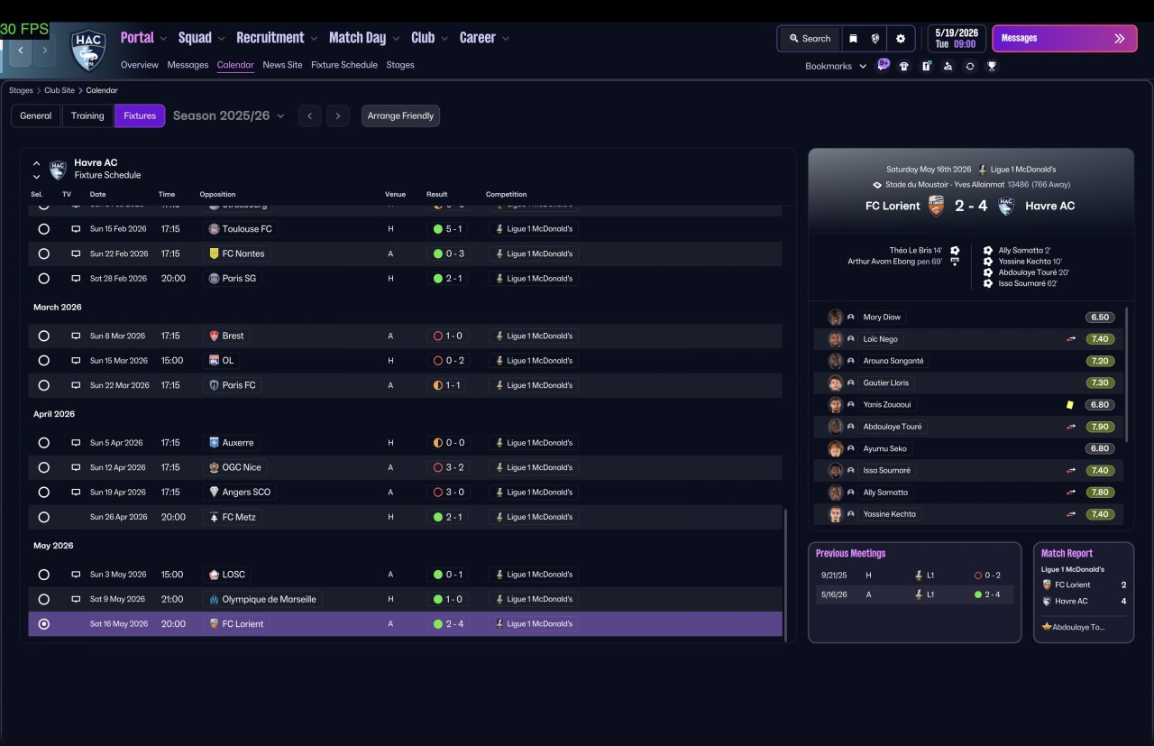The height and width of the screenshot is (746, 1154).
Task: Click the purple Messages continue button
Action: pos(1065,39)
